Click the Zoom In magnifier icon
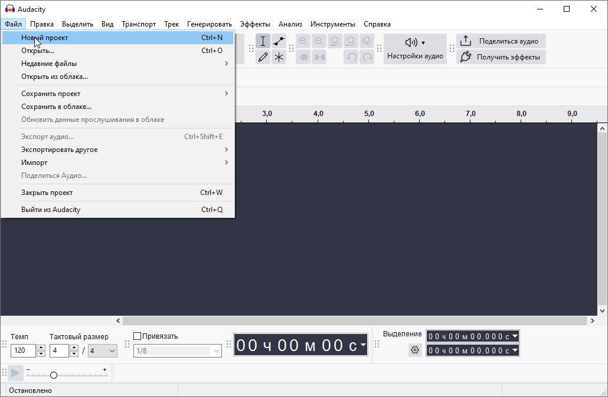 [303, 41]
